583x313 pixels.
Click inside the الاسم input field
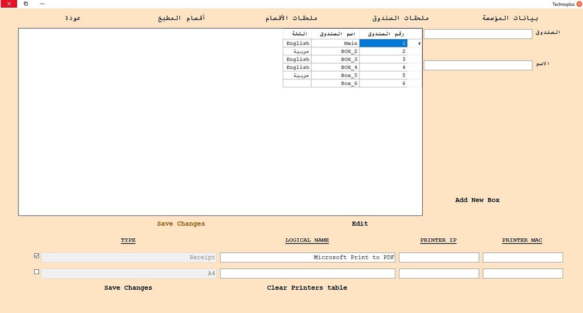coord(478,65)
